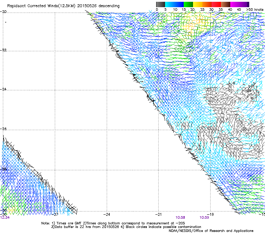This screenshot has height=233, width=265.
Task: Click the gray 0-5 knots legend swatch
Action: (160, 4)
